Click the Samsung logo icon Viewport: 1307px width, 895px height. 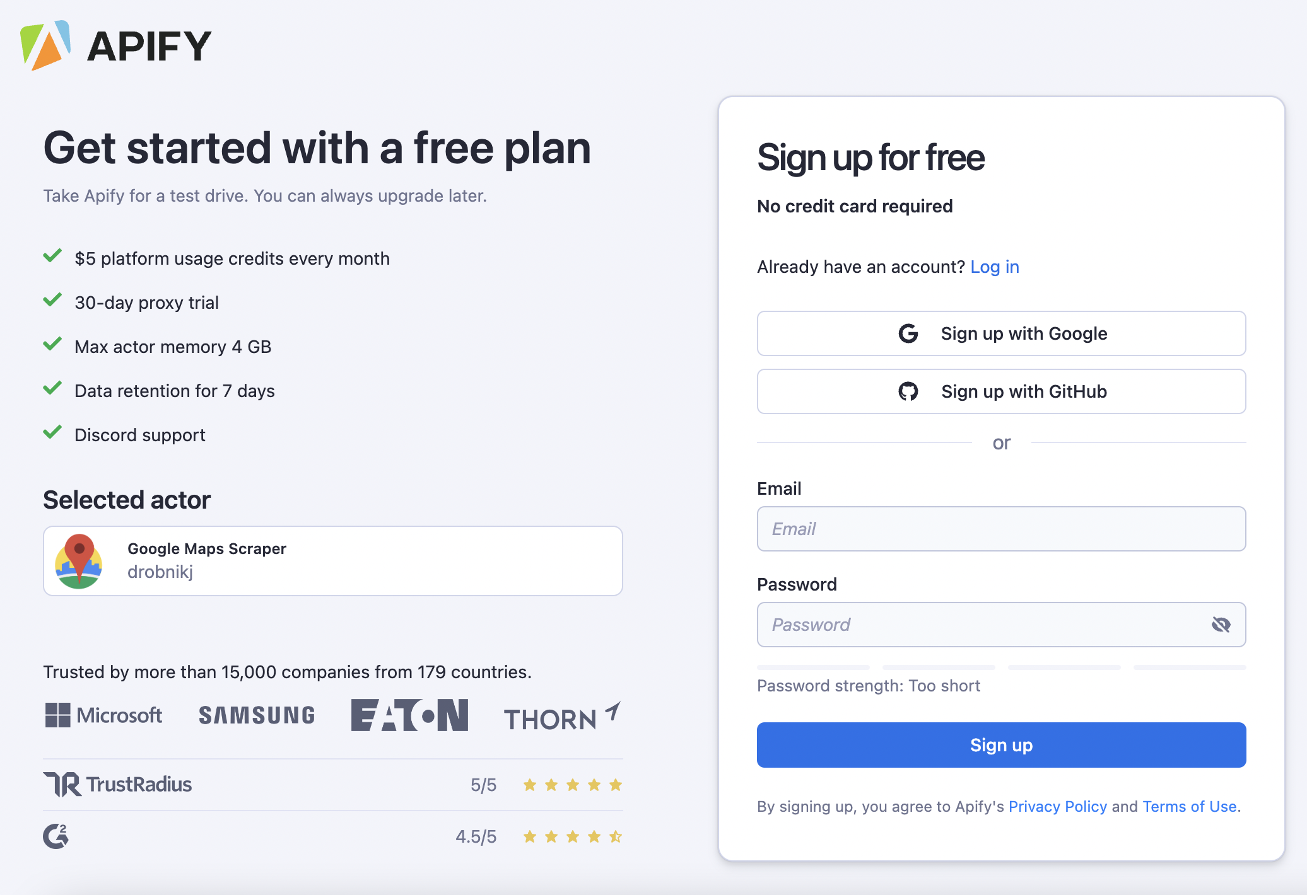click(256, 715)
